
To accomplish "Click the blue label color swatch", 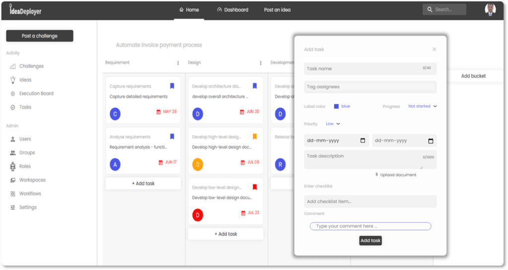I will [336, 106].
